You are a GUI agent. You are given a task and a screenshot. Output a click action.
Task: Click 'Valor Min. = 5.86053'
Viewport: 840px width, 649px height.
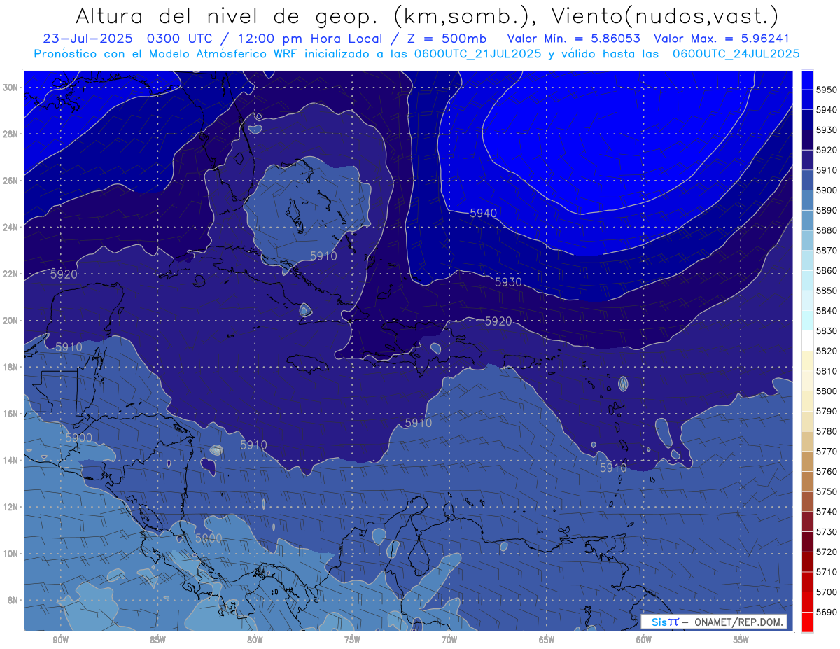[573, 39]
